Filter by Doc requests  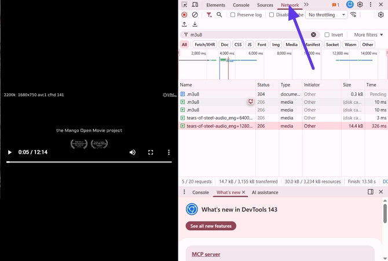point(225,45)
